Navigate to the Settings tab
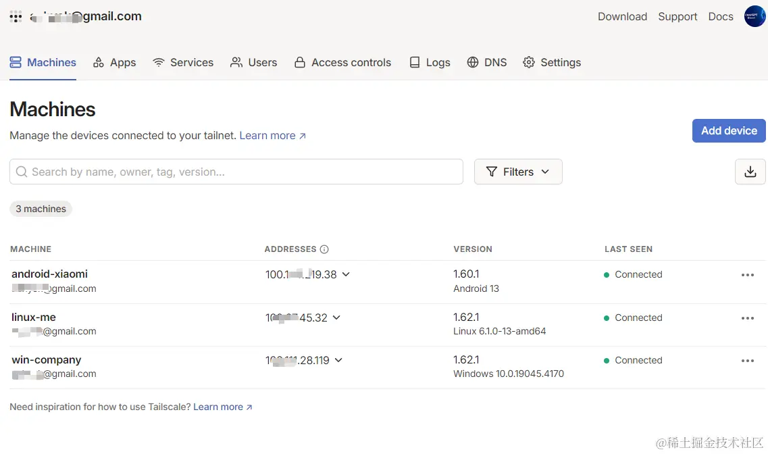 [551, 62]
